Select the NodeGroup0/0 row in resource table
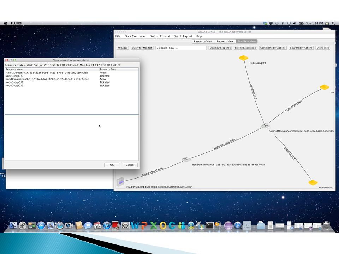339x254 pixels. [72, 76]
